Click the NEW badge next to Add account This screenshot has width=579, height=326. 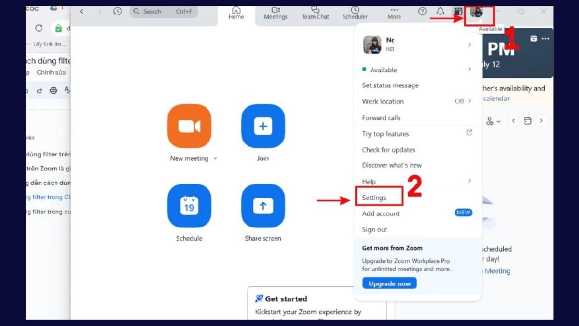click(463, 213)
